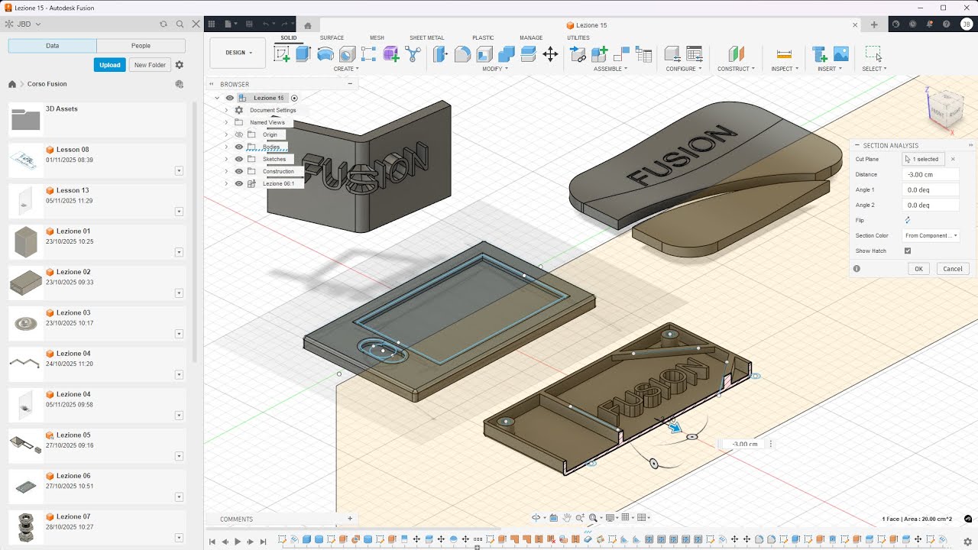The width and height of the screenshot is (978, 550).
Task: Click the 1 selected Cut Plane button
Action: pos(923,159)
